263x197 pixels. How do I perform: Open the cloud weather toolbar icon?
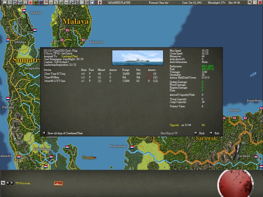92,3
